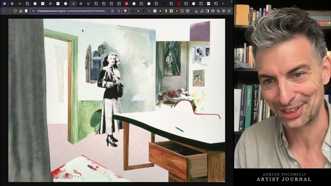Open the tab search icon beside extensions
This screenshot has width=331, height=186.
[x=188, y=11]
